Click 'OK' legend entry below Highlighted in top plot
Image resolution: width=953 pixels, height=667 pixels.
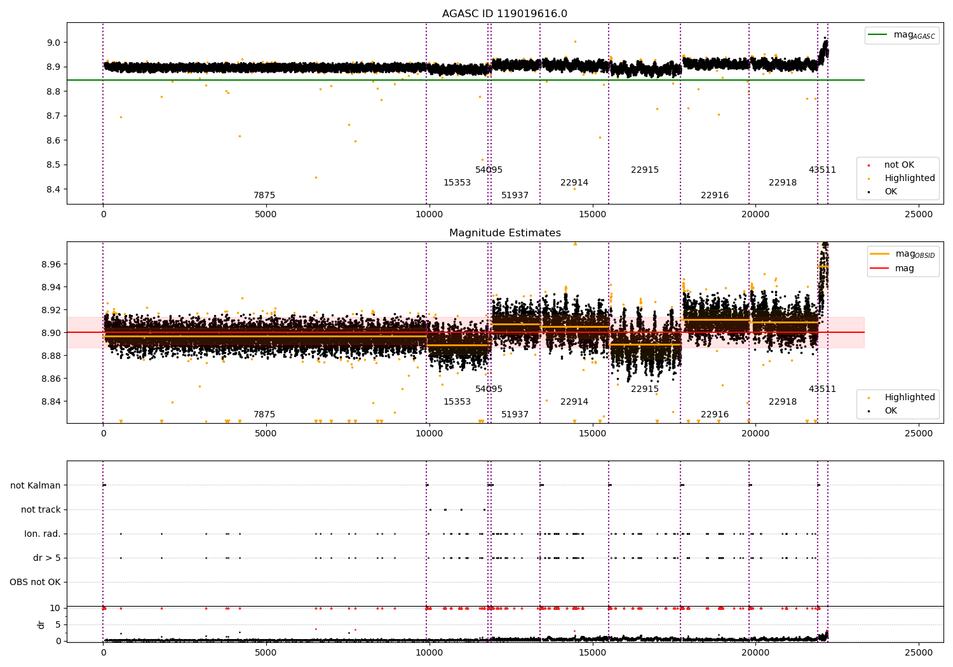(882, 192)
